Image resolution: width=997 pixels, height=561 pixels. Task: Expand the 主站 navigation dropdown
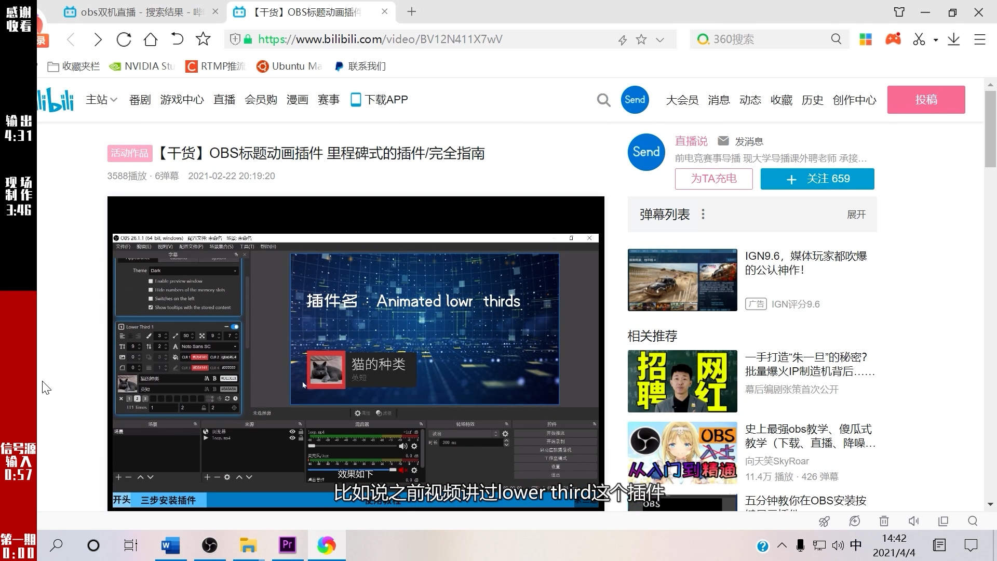101,100
